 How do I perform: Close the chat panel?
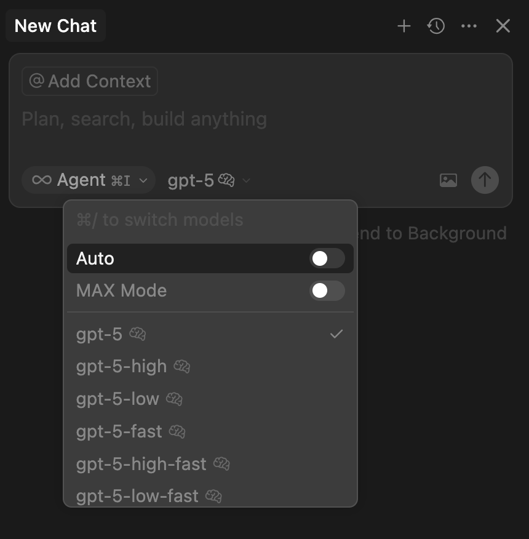503,26
